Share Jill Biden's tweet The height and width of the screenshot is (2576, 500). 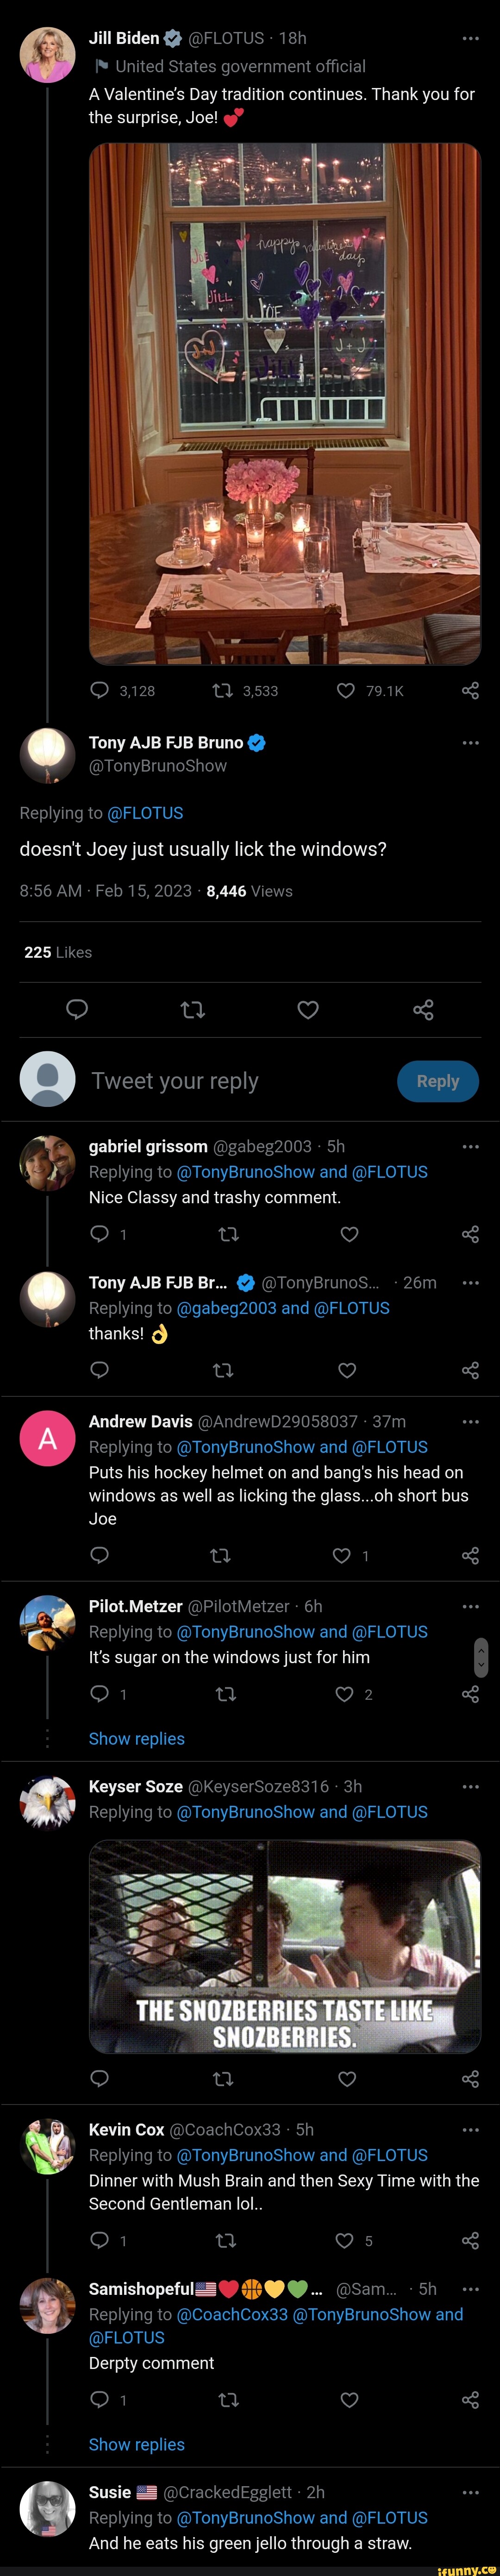click(x=470, y=690)
